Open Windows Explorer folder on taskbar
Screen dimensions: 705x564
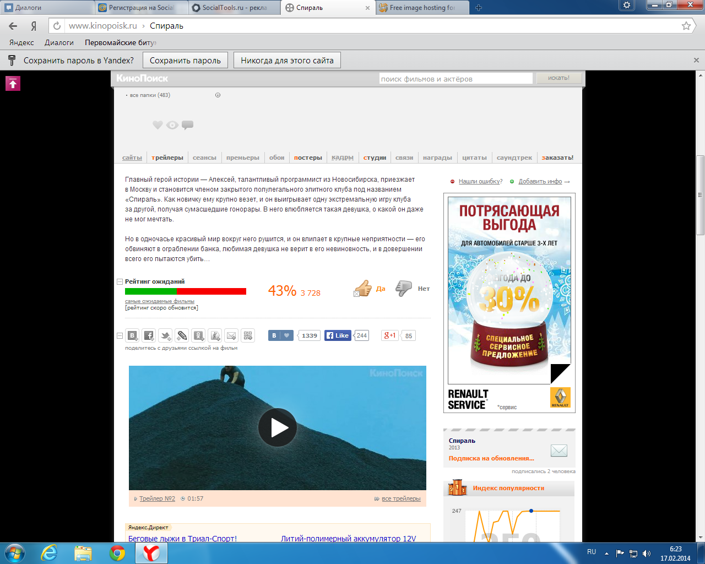click(83, 552)
